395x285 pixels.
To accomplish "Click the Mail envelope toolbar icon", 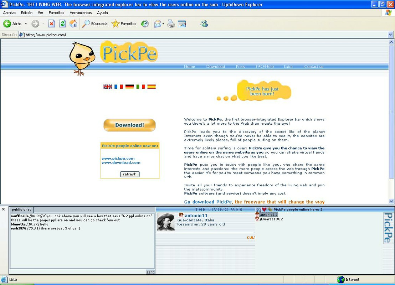I will (x=158, y=24).
